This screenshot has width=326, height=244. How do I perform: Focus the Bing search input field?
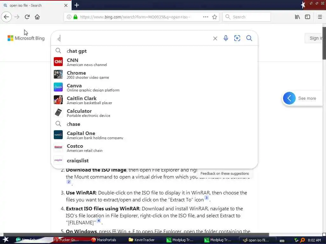click(x=133, y=38)
